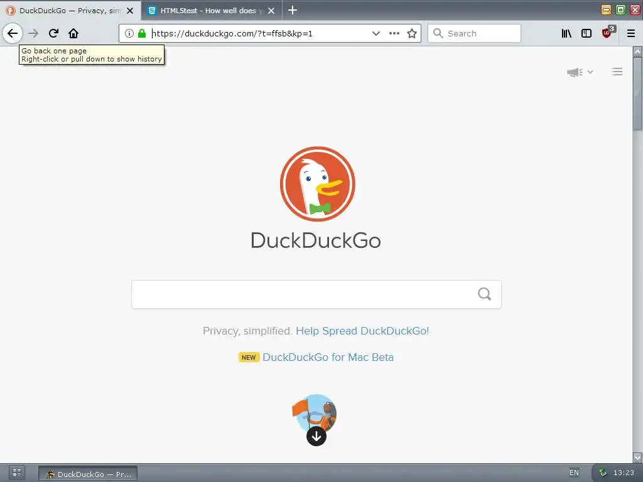Open the Firefox hamburger menu
The image size is (643, 482).
[631, 33]
